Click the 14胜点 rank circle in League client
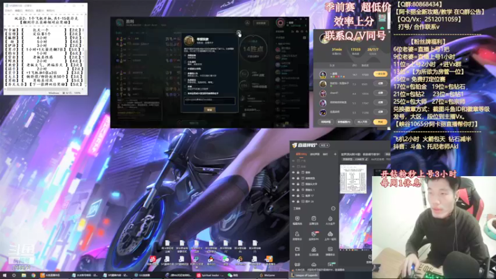496x279 pixels. [253, 49]
